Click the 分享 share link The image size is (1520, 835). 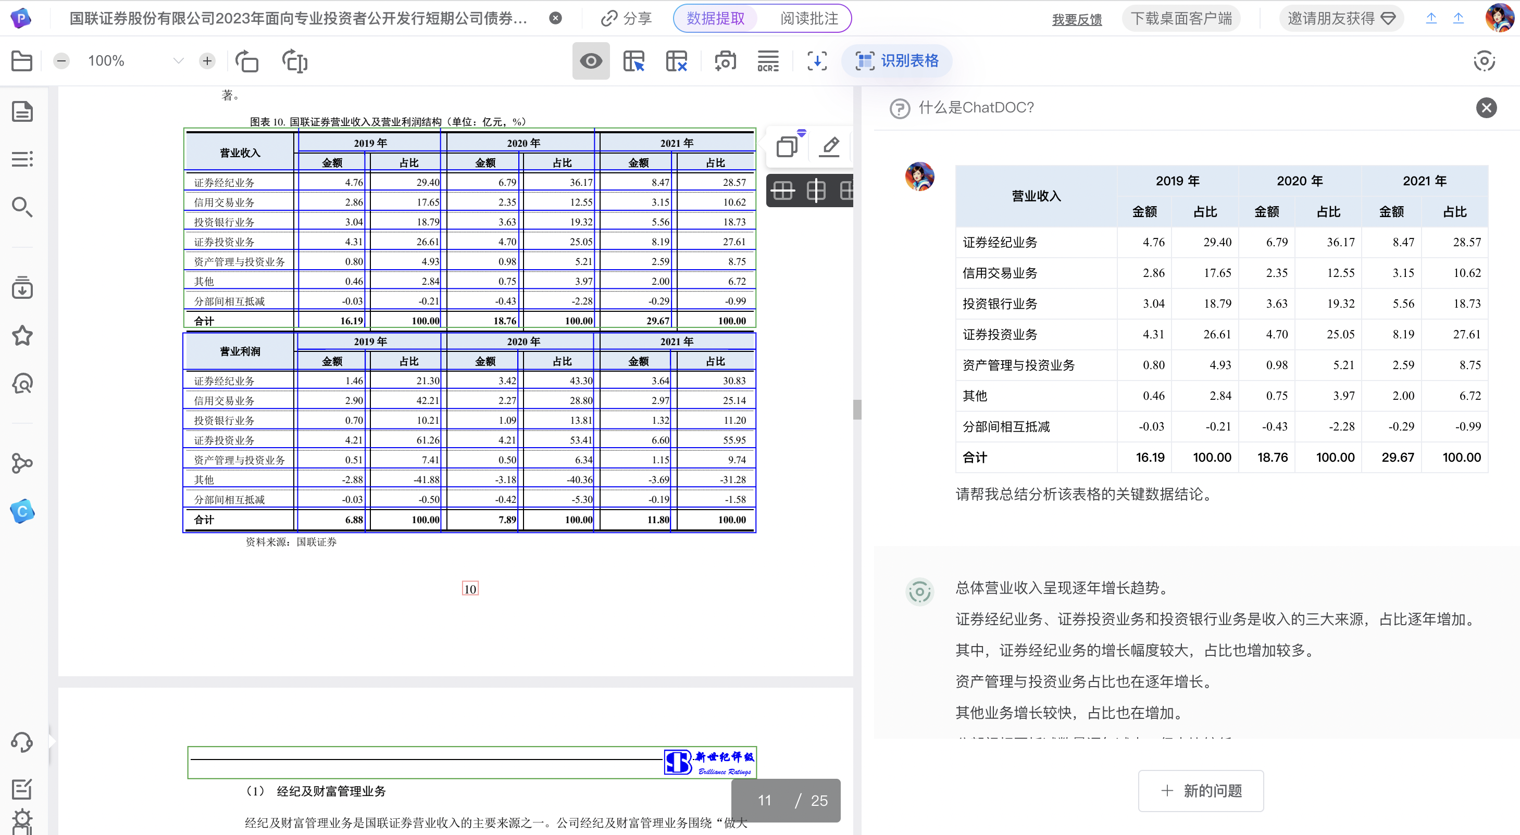626,18
